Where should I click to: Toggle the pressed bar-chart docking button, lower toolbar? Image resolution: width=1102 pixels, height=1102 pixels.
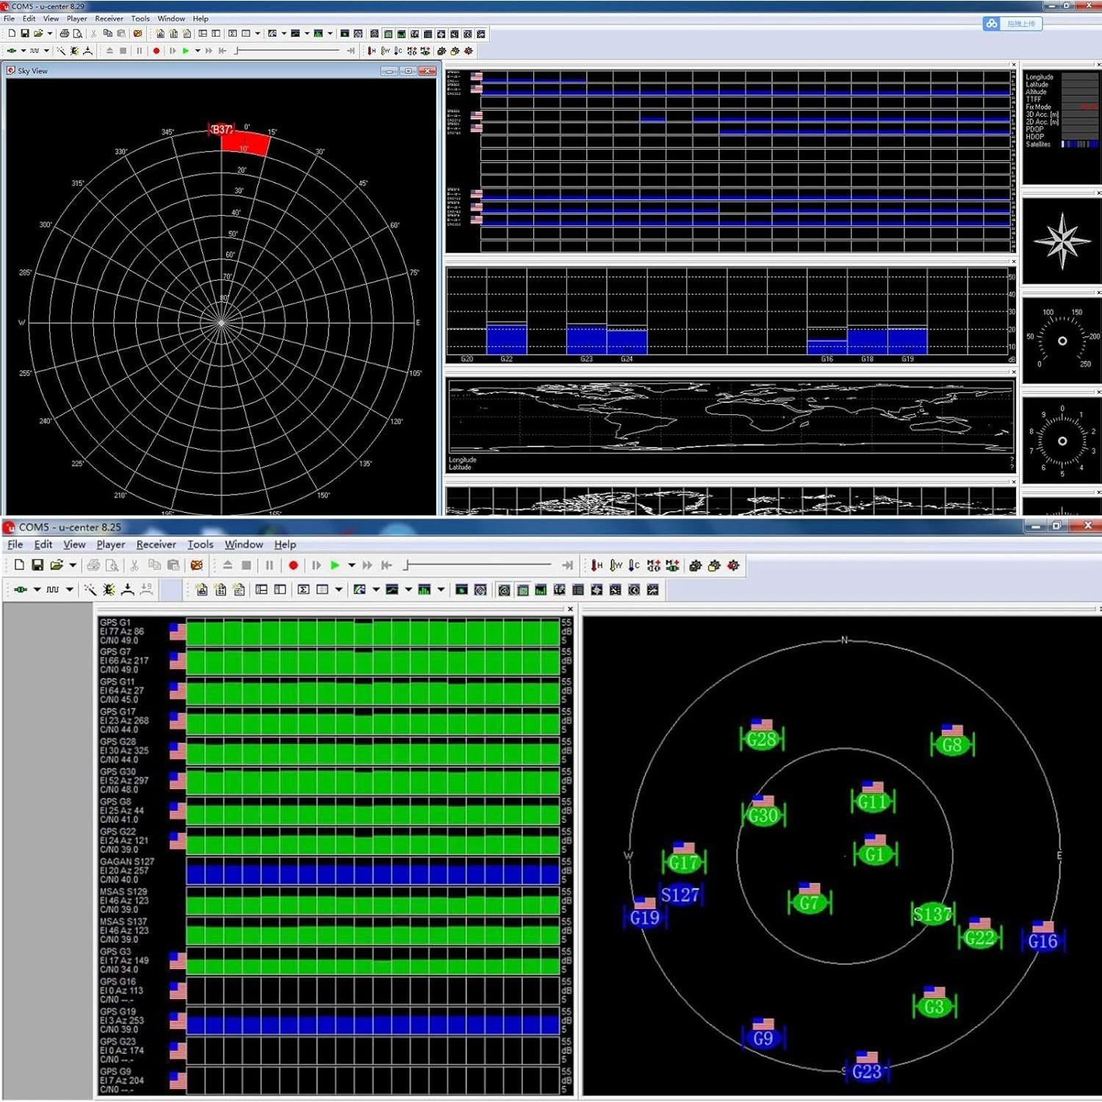[x=523, y=590]
